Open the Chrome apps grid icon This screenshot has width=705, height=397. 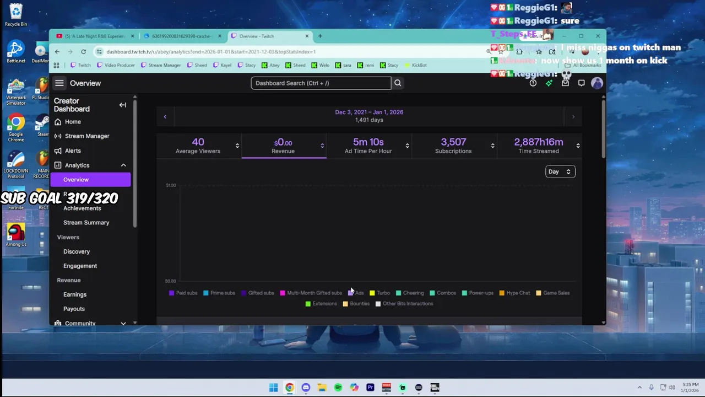pos(56,65)
